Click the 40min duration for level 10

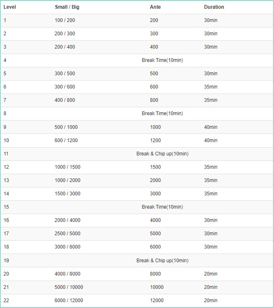tap(211, 140)
